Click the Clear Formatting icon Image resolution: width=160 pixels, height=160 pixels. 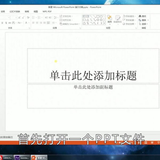pyautogui.click(x=27, y=17)
